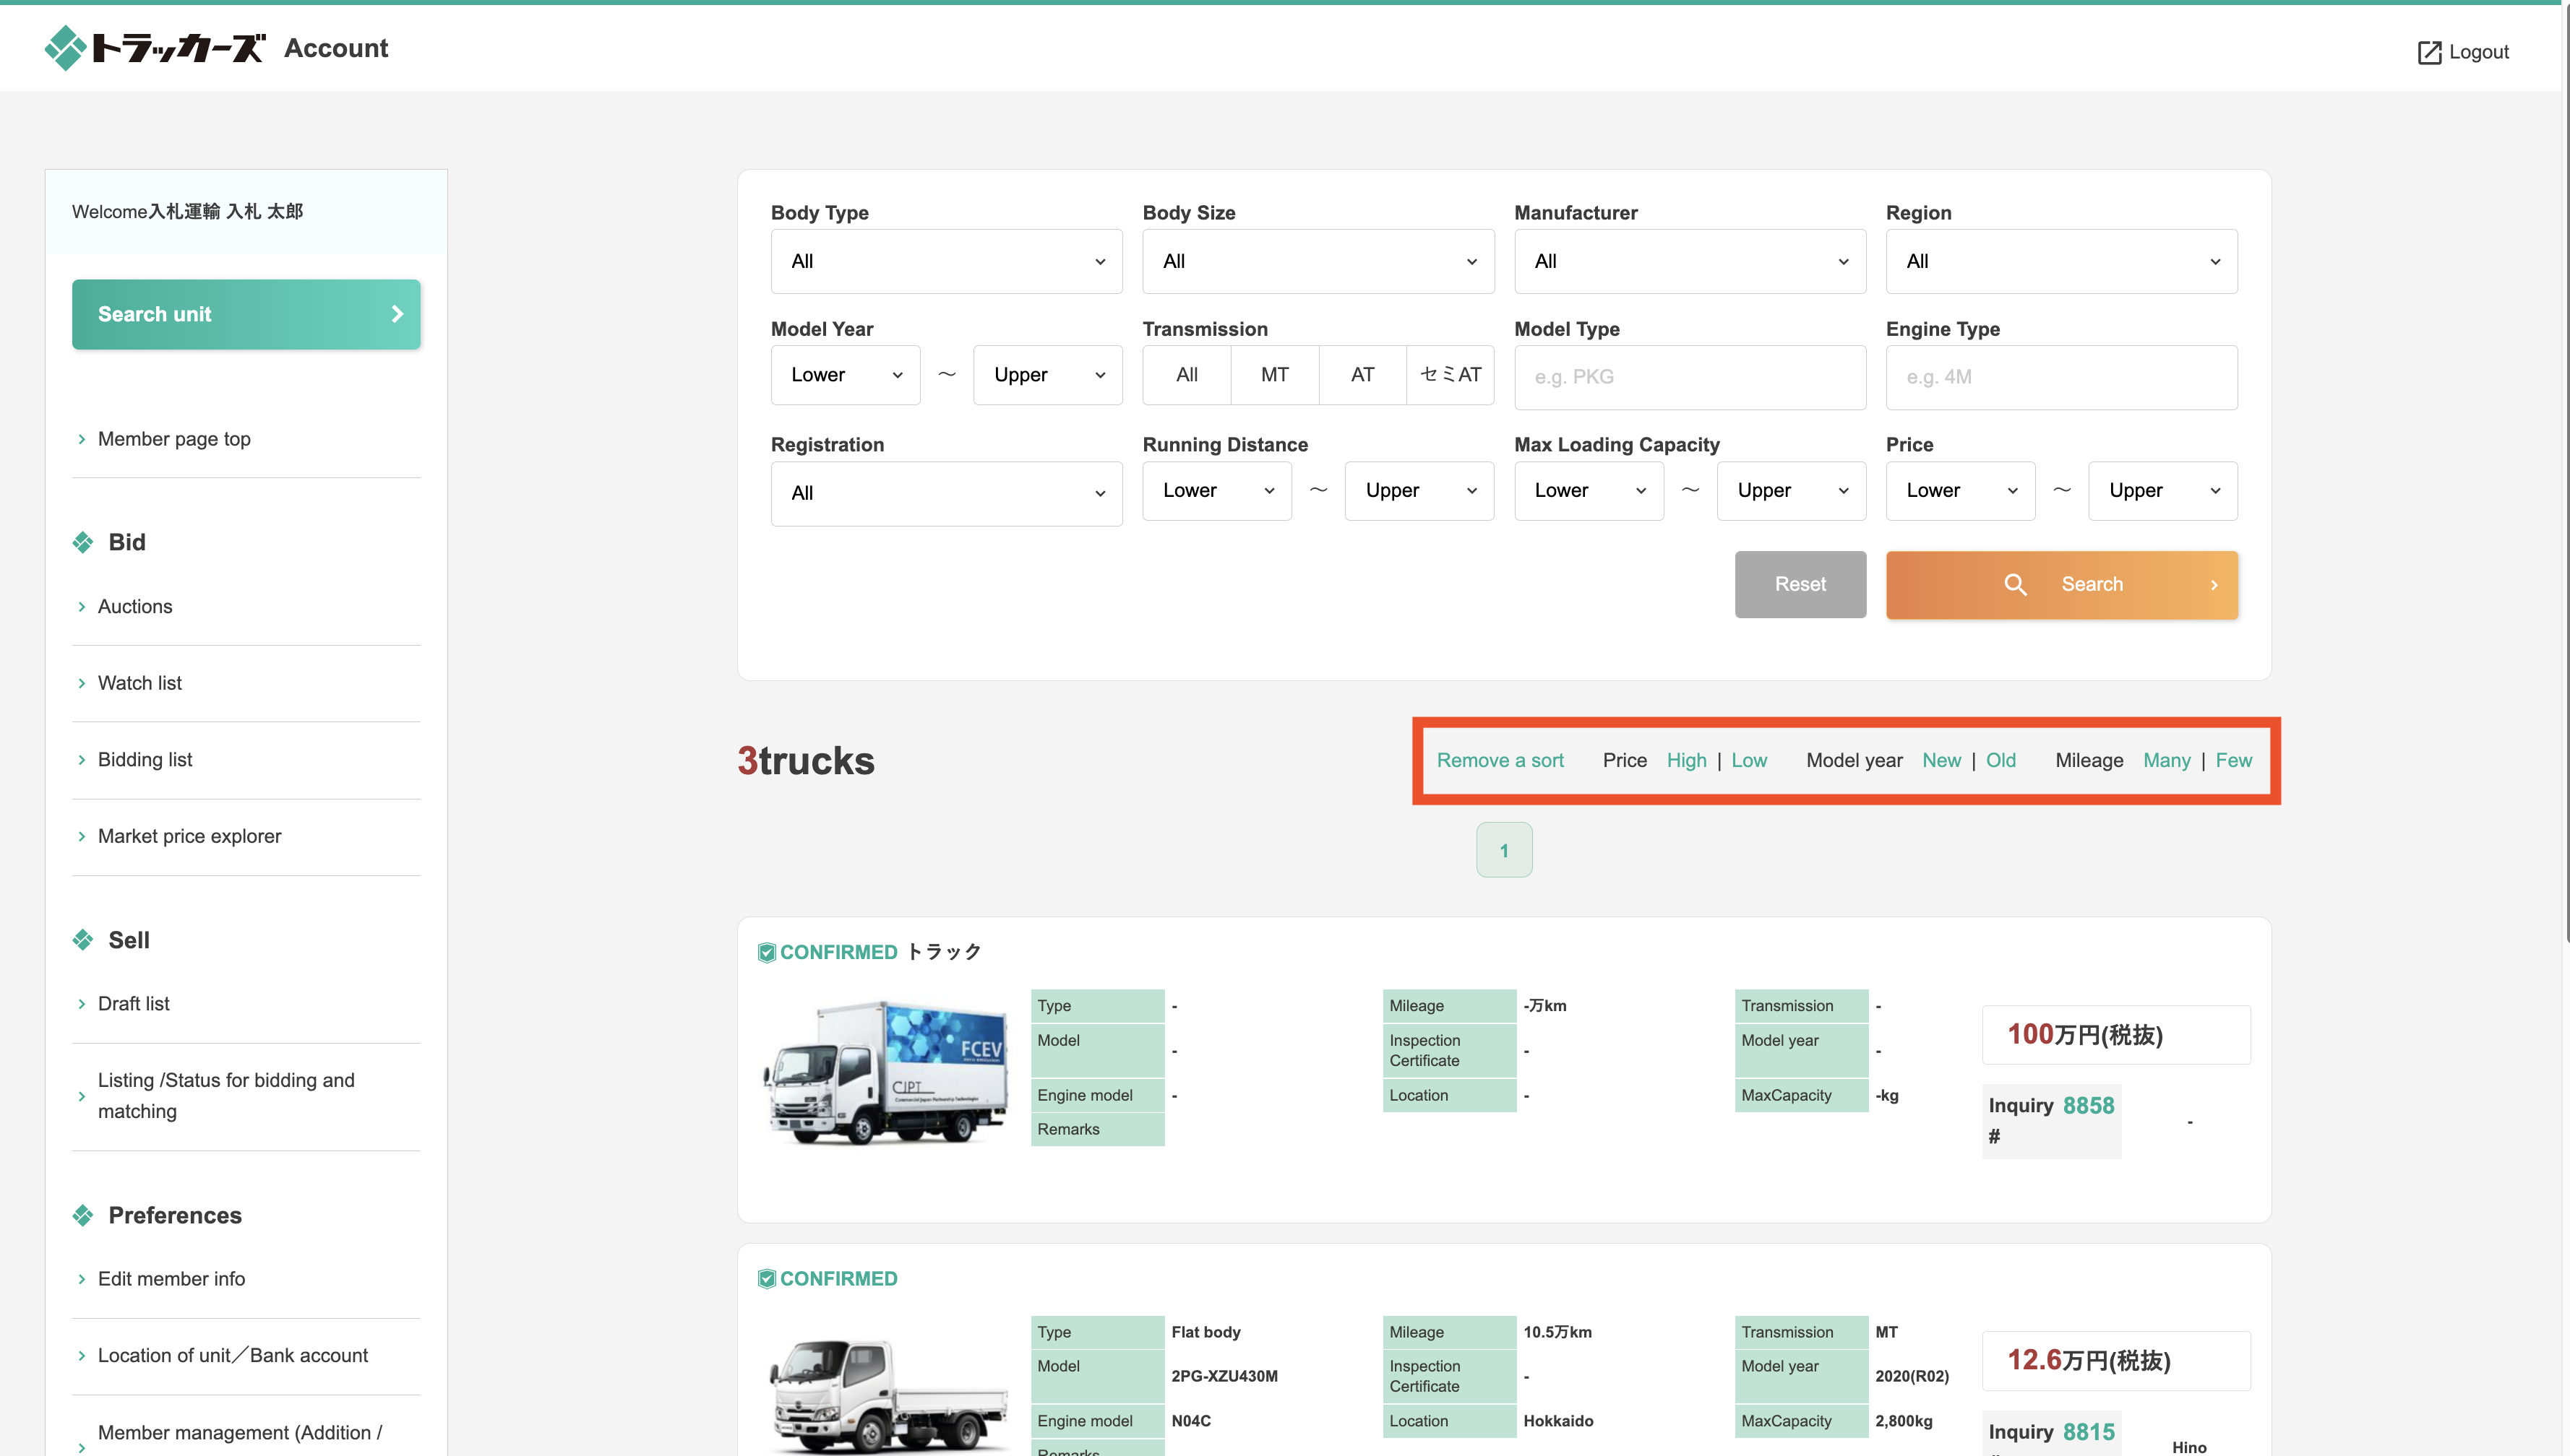Go to Watch list in sidebar

pyautogui.click(x=139, y=683)
